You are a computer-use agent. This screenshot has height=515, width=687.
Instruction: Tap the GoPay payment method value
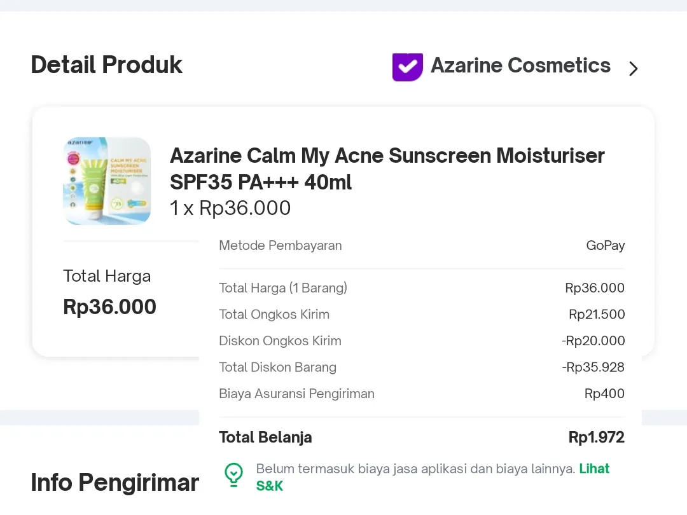(x=605, y=245)
